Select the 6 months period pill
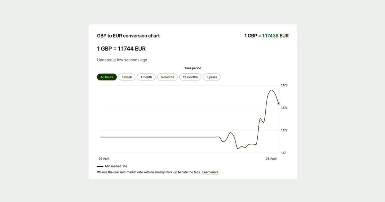Screen dimensions: 385x202 (x=167, y=77)
